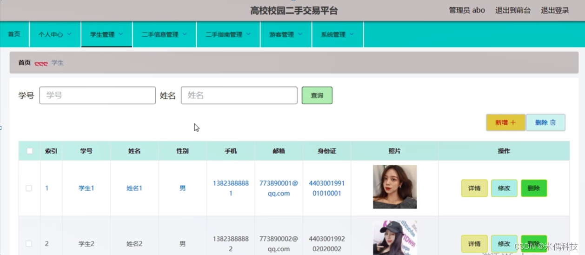The image size is (585, 255).
Task: Click the 索引 column header
Action: [51, 151]
